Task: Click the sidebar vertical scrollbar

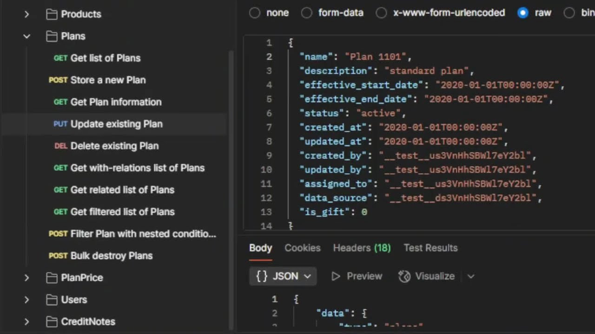Action: click(x=231, y=190)
